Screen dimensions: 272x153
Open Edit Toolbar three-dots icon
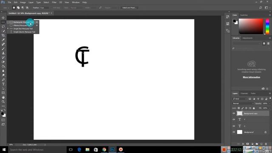[x=3, y=106]
